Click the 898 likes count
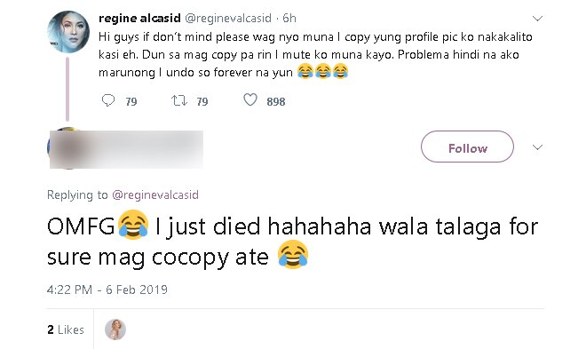This screenshot has height=349, width=586. [276, 101]
